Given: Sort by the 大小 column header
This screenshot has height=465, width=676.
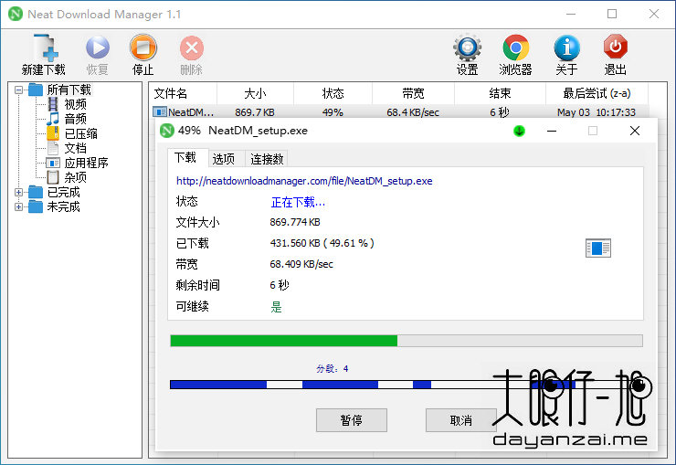Looking at the screenshot, I should pyautogui.click(x=255, y=93).
